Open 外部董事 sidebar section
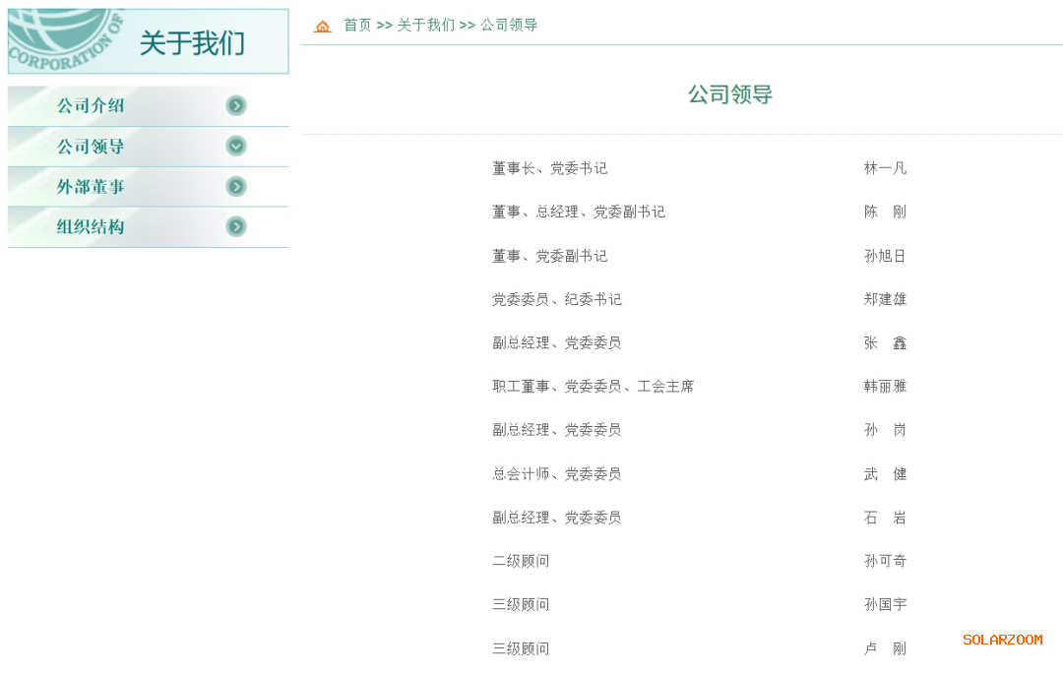The image size is (1063, 674). coord(91,187)
